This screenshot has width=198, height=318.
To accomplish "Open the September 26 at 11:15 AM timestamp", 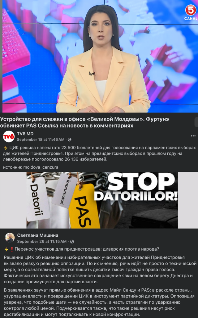I will tap(42, 242).
